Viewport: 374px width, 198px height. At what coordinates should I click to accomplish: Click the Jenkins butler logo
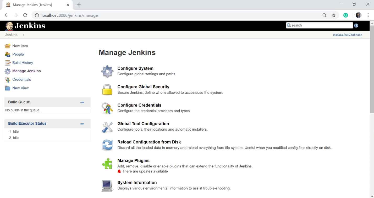pos(9,26)
